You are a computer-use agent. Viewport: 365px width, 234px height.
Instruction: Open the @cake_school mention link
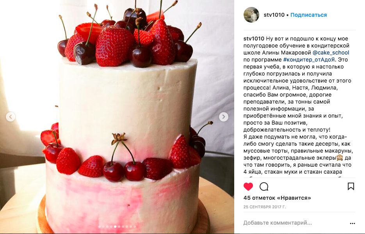point(331,53)
